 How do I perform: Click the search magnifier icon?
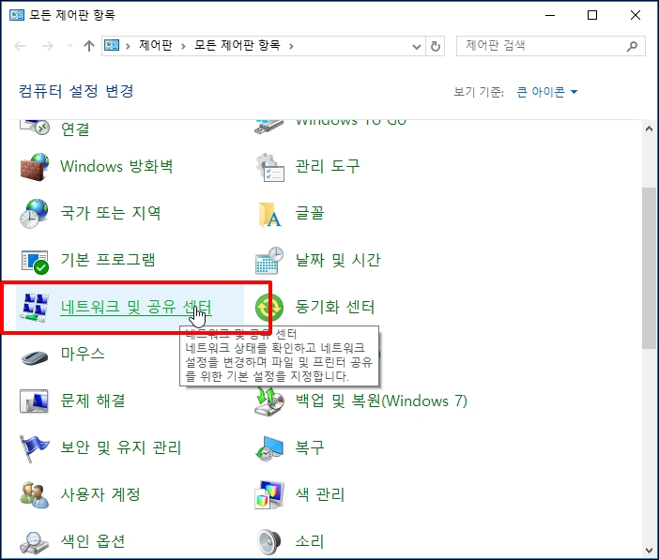tap(632, 46)
